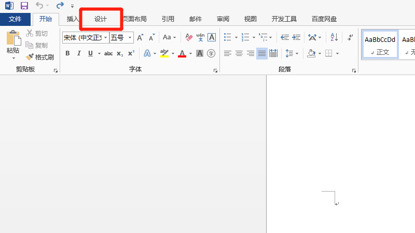Open the 文件 menu tab
This screenshot has width=415, height=233.
[15, 19]
